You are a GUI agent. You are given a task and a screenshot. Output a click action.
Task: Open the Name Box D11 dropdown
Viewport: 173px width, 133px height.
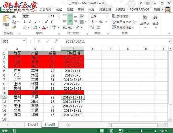(24, 41)
